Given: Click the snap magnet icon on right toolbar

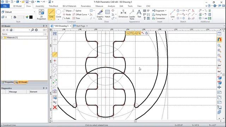Looking at the screenshot, I should [219, 40].
